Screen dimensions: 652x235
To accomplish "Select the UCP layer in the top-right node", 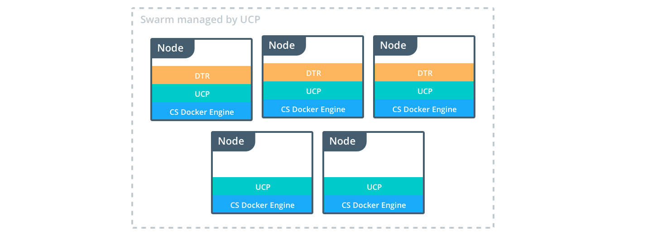I will click(x=425, y=91).
